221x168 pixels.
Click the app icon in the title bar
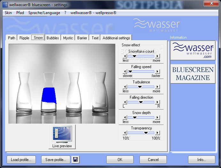[x=5, y=5]
